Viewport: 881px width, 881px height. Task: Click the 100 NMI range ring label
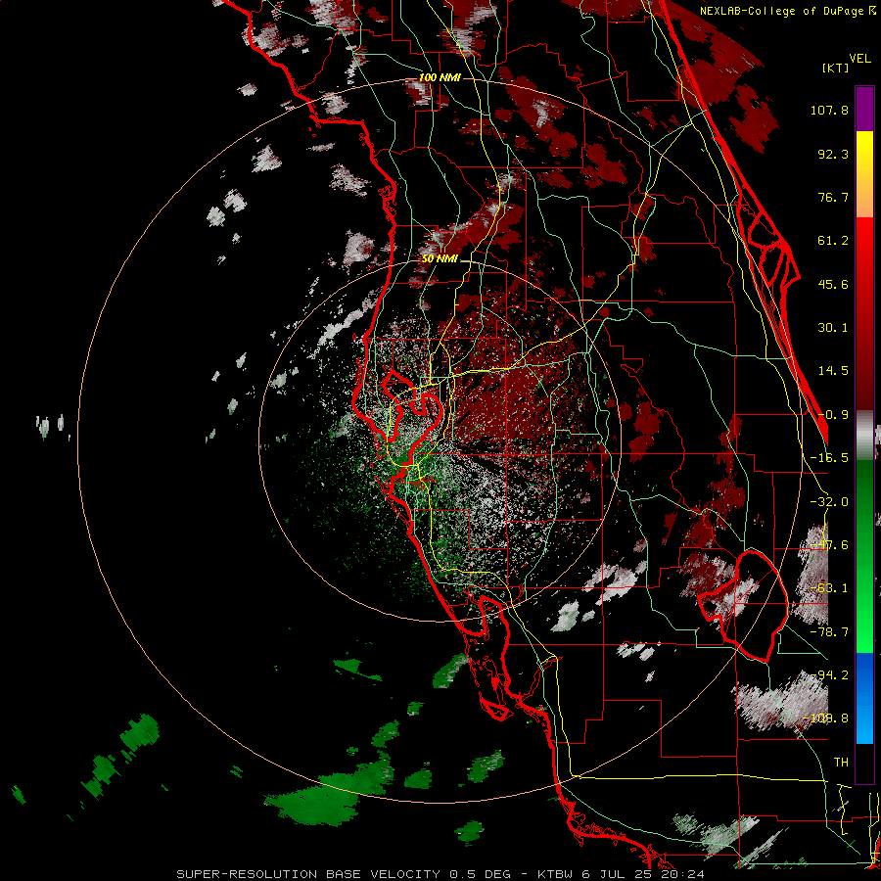(x=440, y=77)
